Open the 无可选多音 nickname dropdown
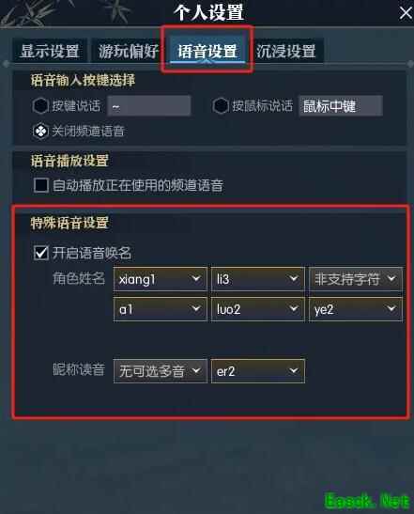Image resolution: width=414 pixels, height=514 pixels. coord(161,371)
